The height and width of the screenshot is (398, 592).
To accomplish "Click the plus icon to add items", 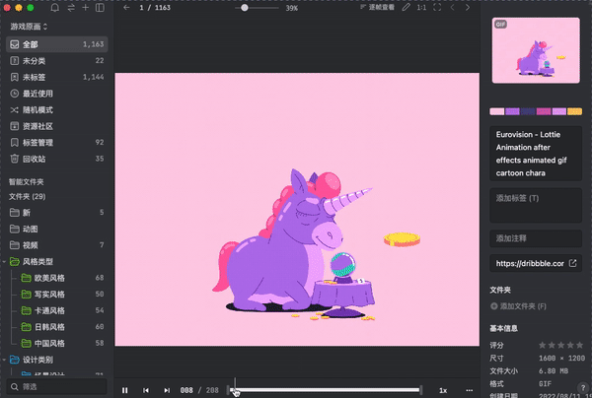I will point(85,8).
